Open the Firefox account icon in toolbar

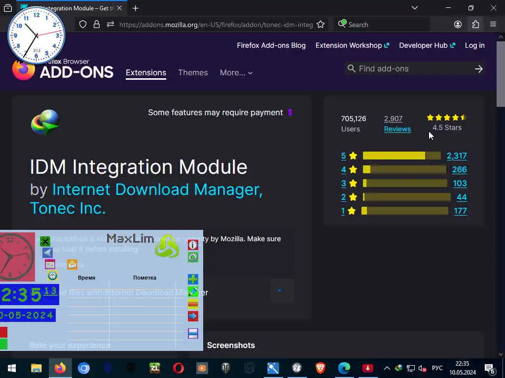[458, 25]
